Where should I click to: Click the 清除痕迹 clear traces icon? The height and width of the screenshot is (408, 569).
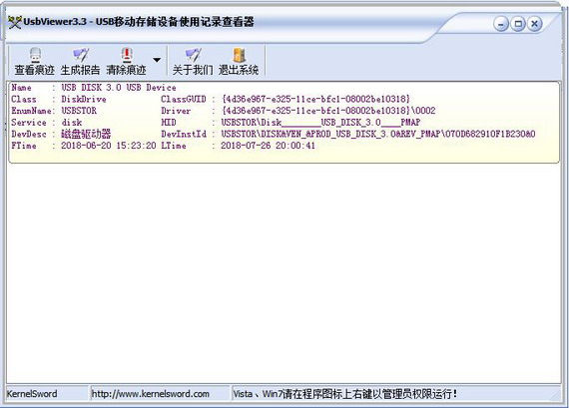[x=127, y=55]
